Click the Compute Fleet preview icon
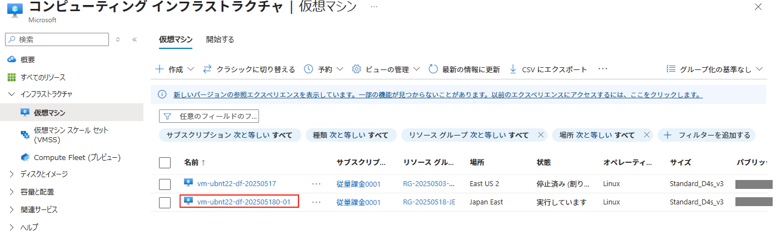776x240 pixels. pyautogui.click(x=24, y=157)
